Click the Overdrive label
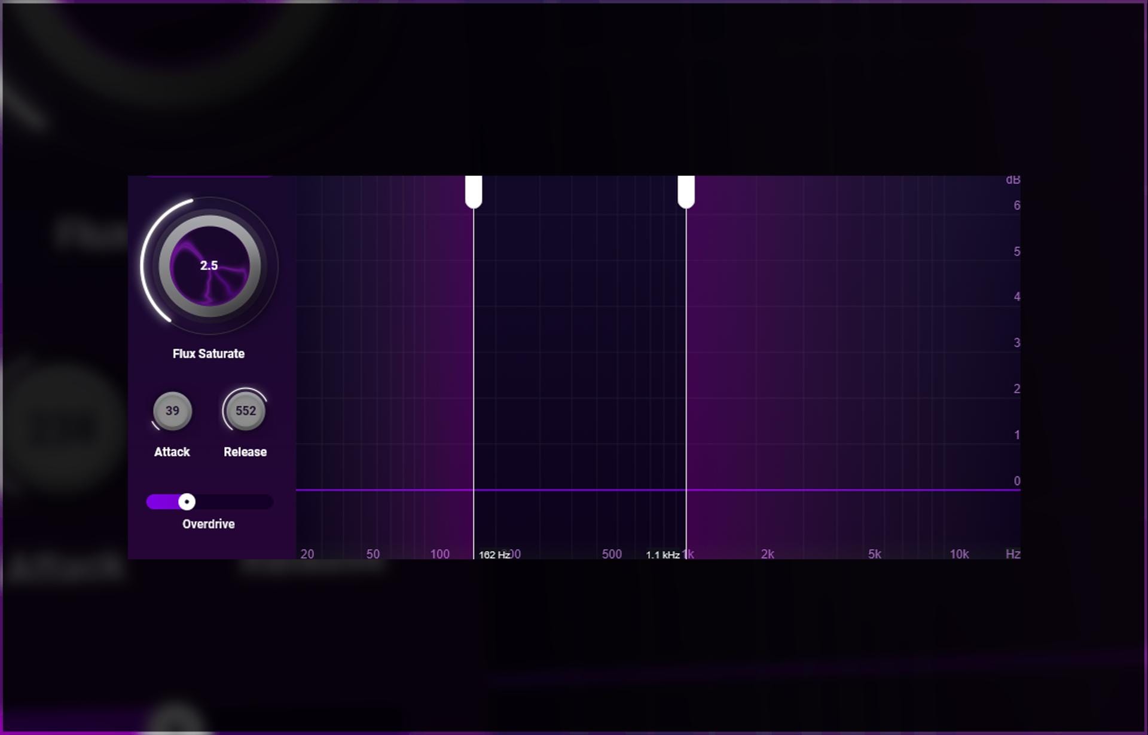Image resolution: width=1148 pixels, height=735 pixels. 209,524
